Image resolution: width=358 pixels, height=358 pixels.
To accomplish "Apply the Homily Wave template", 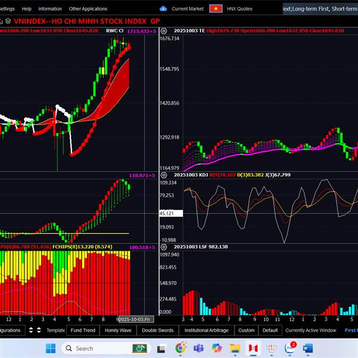I will coord(118,330).
